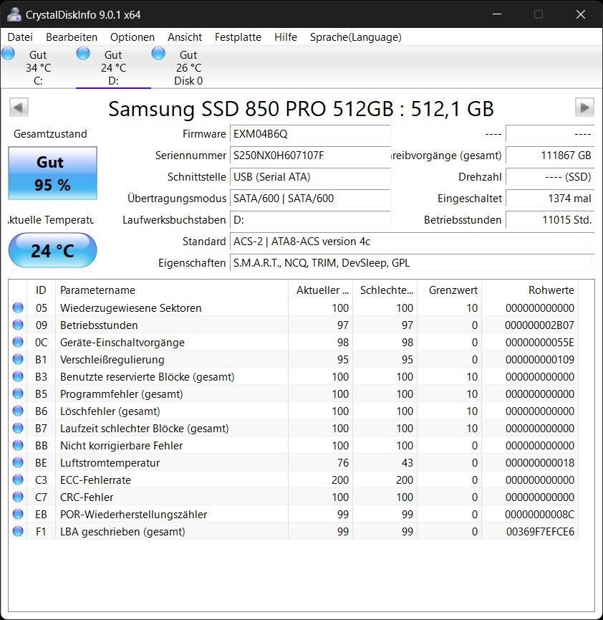The height and width of the screenshot is (620, 603).
Task: Go to the next disk with right arrow
Action: 584,107
